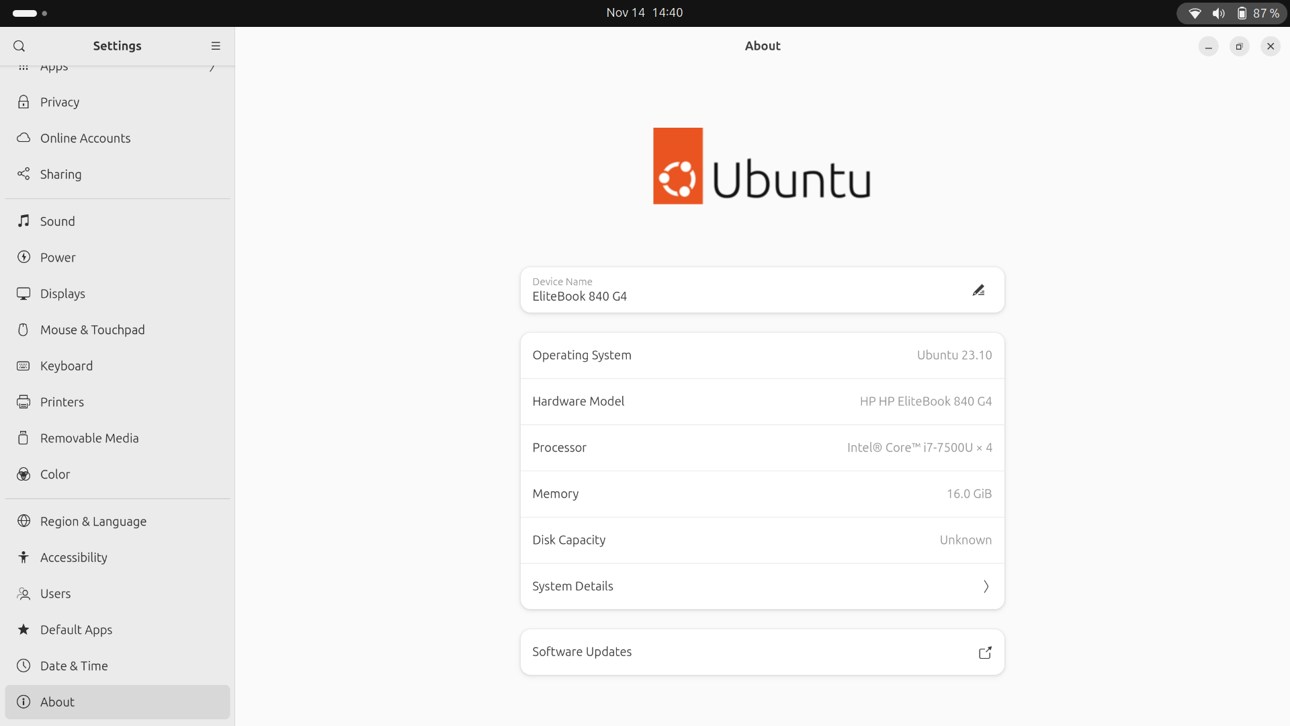Click the date and time clock

pyautogui.click(x=644, y=13)
